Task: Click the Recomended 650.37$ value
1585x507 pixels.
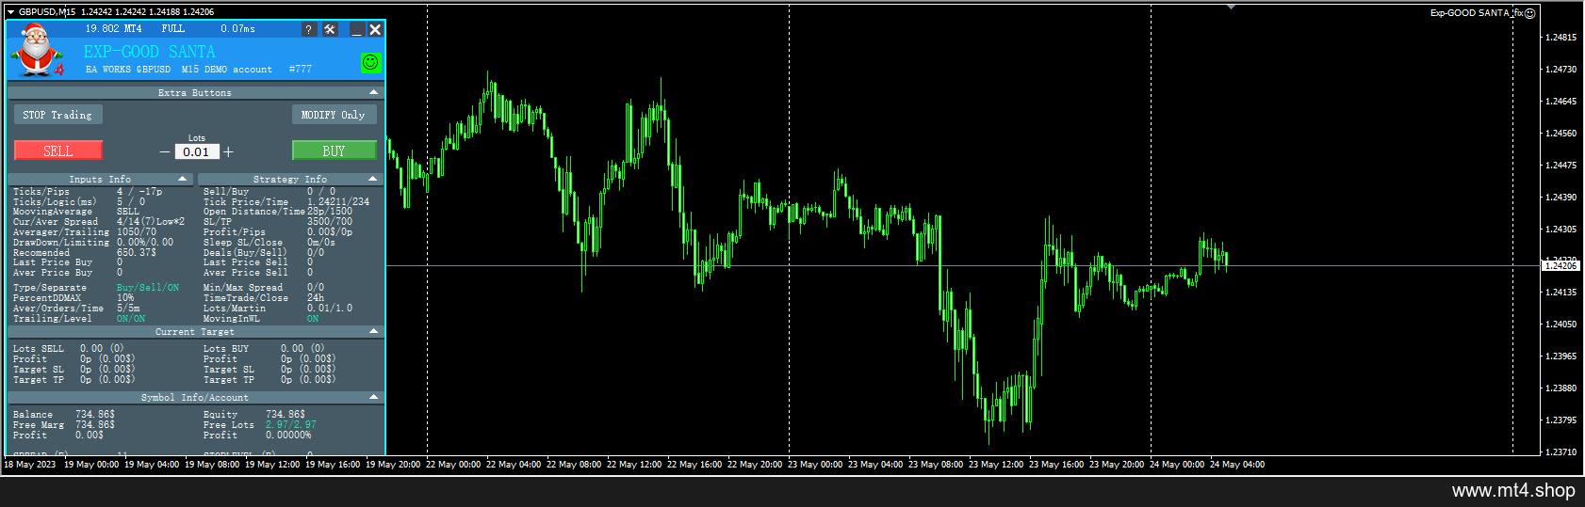Action: [x=137, y=253]
